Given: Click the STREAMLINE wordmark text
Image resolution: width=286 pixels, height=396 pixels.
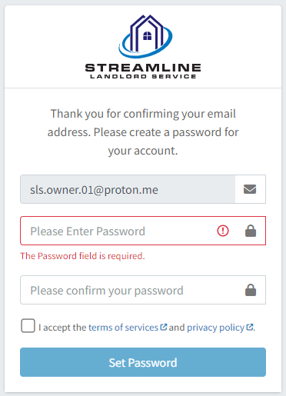Looking at the screenshot, I should pyautogui.click(x=143, y=68).
